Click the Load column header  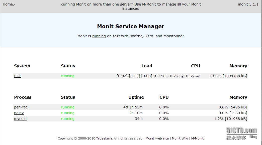coord(147,66)
